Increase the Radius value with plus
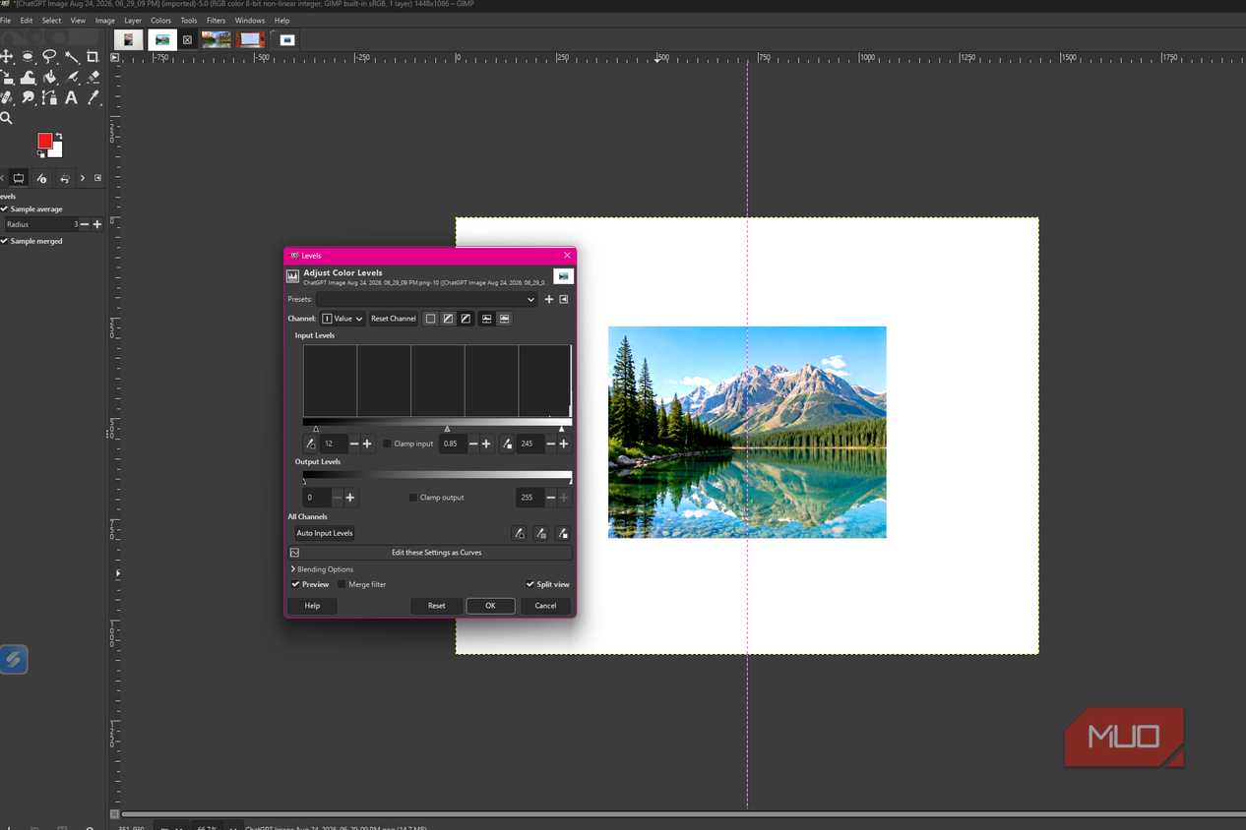 96,224
